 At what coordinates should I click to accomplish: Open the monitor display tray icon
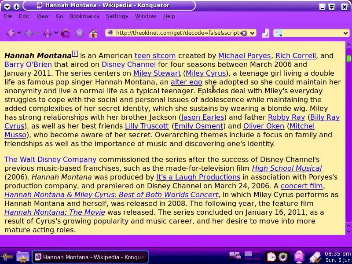[x=299, y=257]
